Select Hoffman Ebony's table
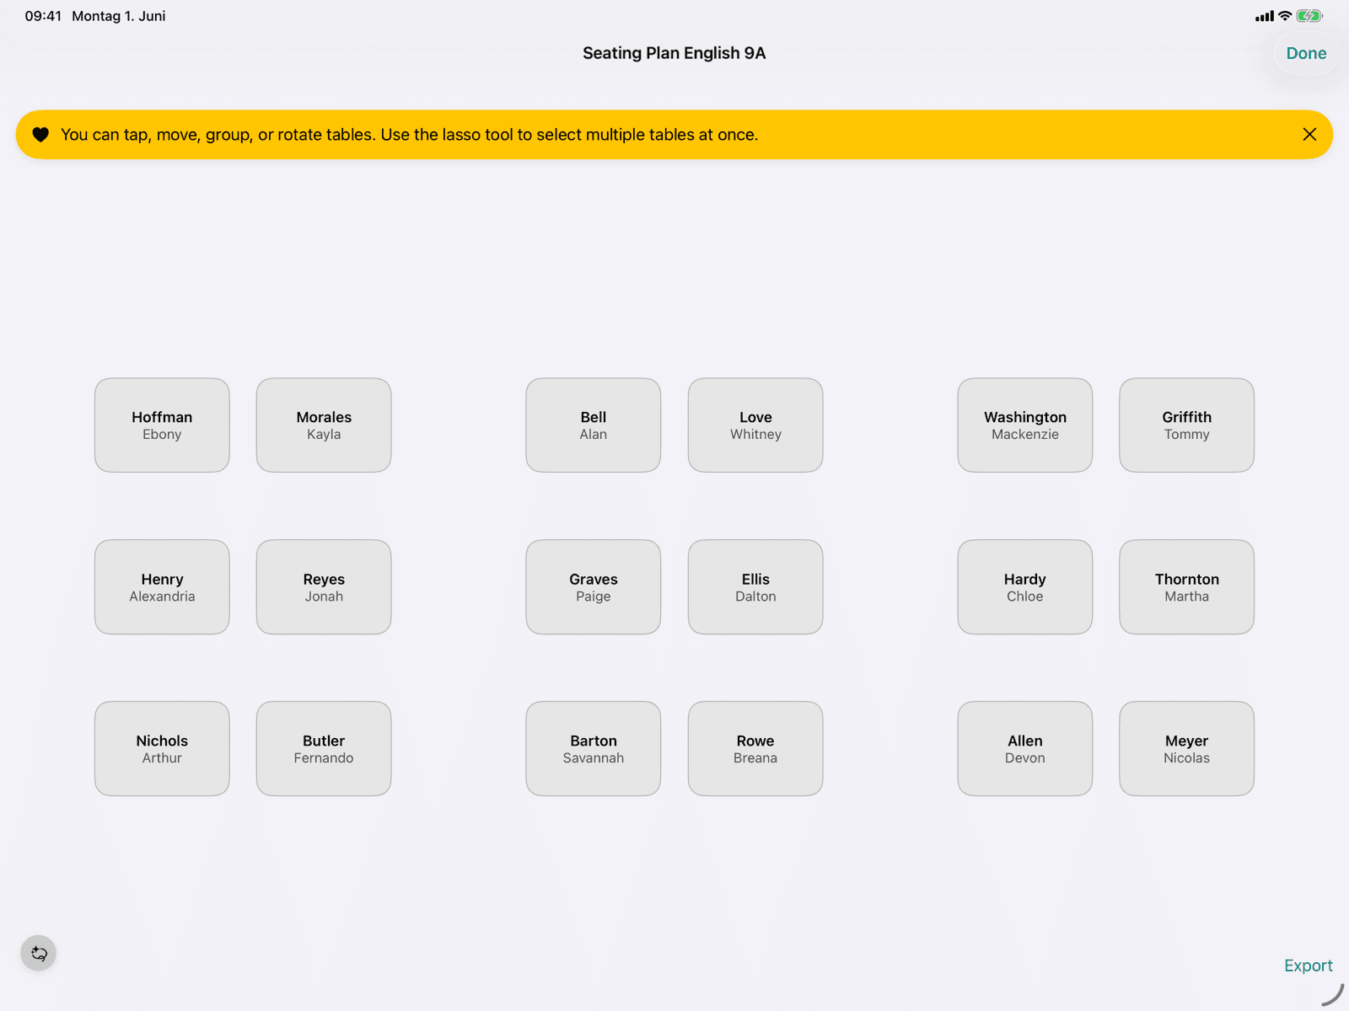 (x=162, y=425)
